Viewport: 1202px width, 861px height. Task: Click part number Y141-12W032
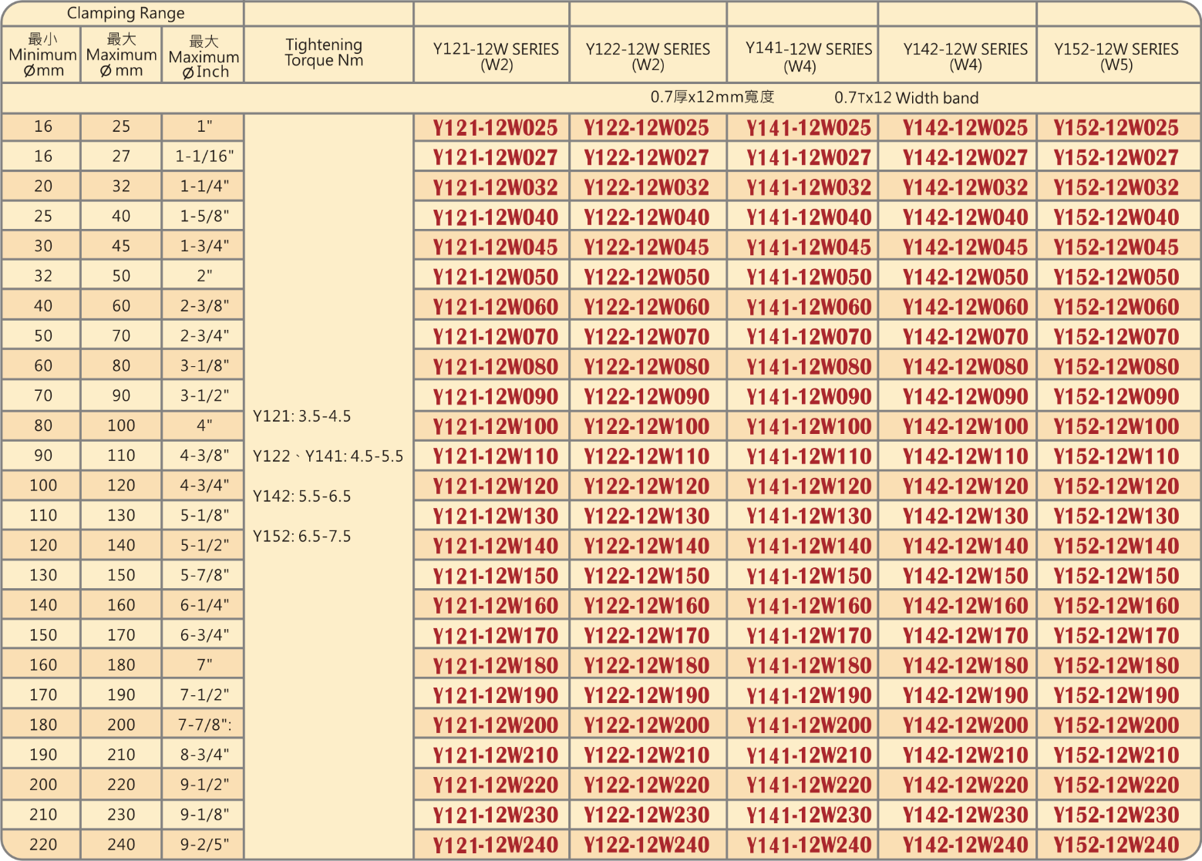pos(809,188)
